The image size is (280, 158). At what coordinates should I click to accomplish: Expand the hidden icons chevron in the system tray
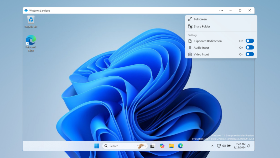212,146
